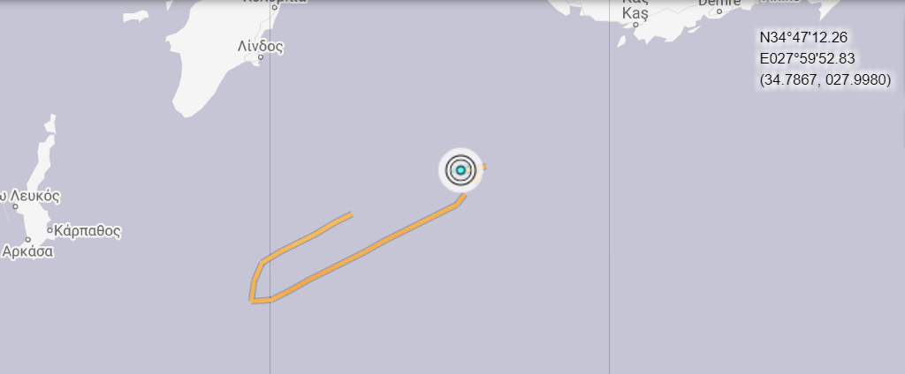The image size is (905, 374).
Task: Click the Kaş place label
Action: (635, 12)
